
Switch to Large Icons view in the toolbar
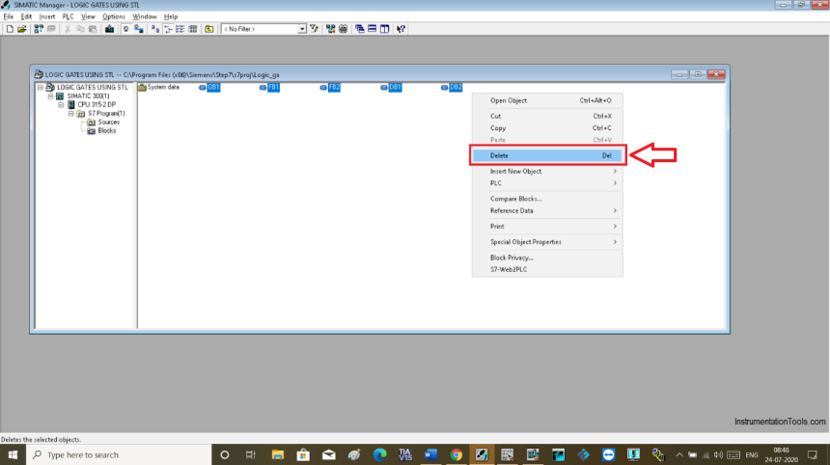click(x=155, y=29)
